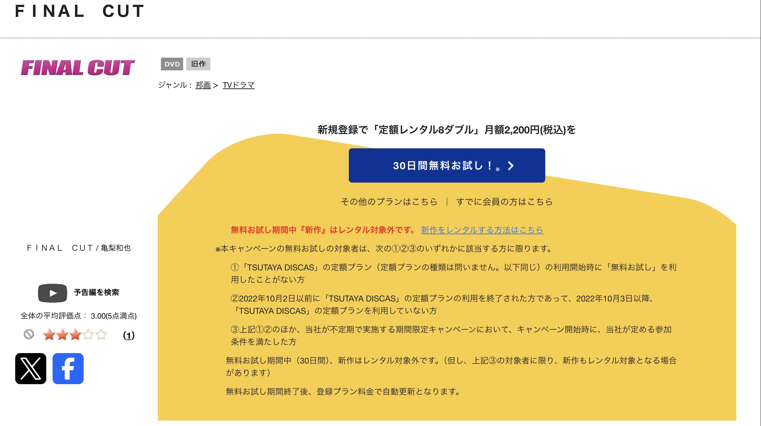Rate one star on the first star
Viewport: 761px width, 426px height.
49,335
